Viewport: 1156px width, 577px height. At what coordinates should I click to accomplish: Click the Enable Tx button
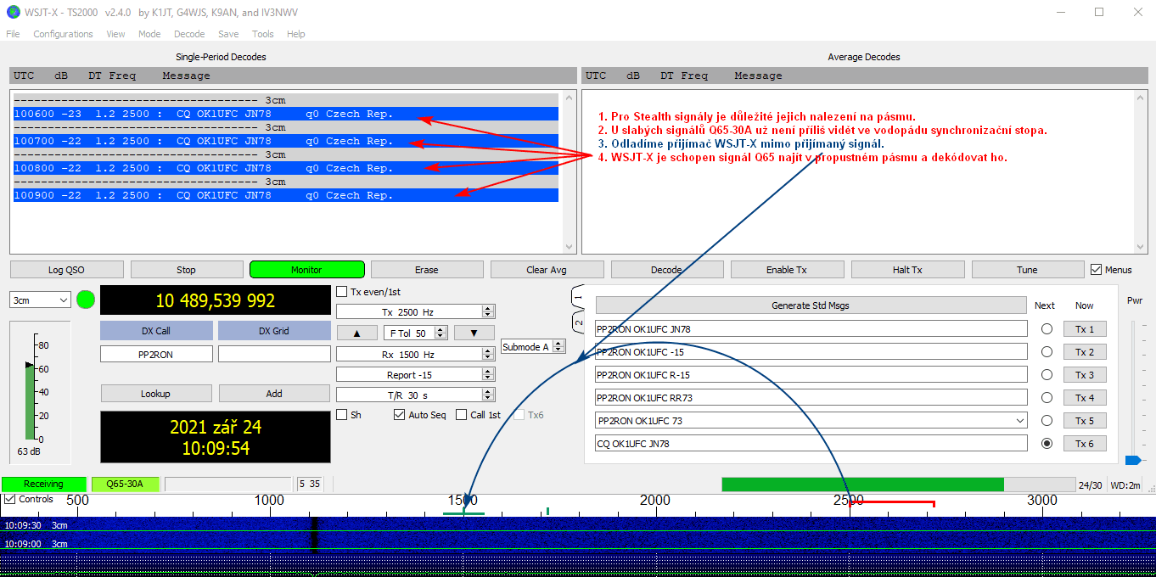[x=787, y=270]
